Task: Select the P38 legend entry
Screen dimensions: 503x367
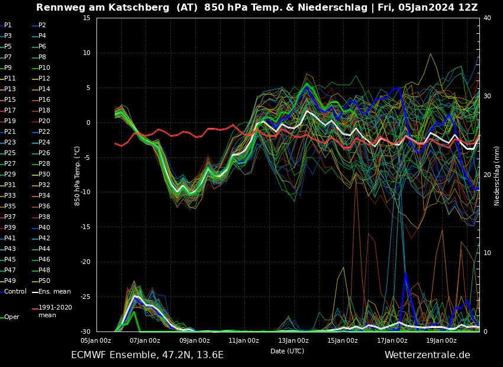Action: 44,217
